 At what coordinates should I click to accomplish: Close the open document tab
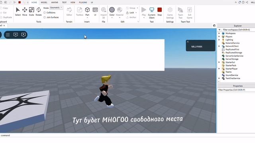tap(4, 25)
